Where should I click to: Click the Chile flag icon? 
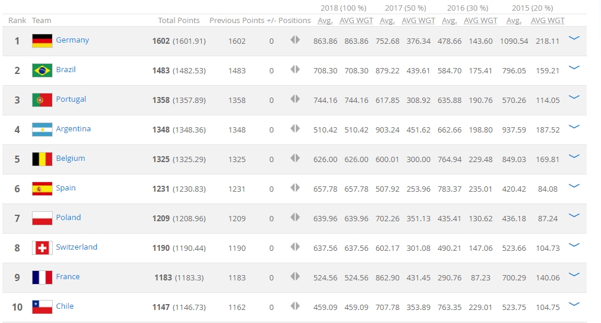tap(42, 307)
